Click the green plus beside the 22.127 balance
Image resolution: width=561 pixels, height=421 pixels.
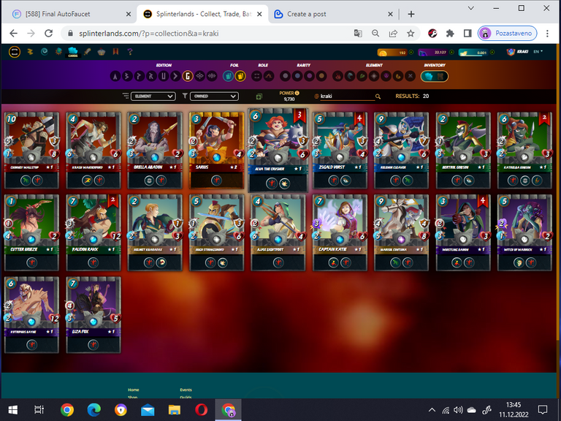tap(451, 53)
